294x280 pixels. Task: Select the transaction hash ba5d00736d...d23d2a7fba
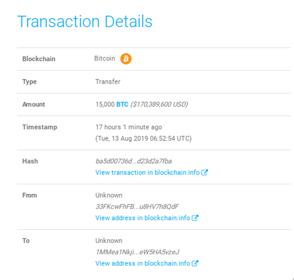[134, 161]
